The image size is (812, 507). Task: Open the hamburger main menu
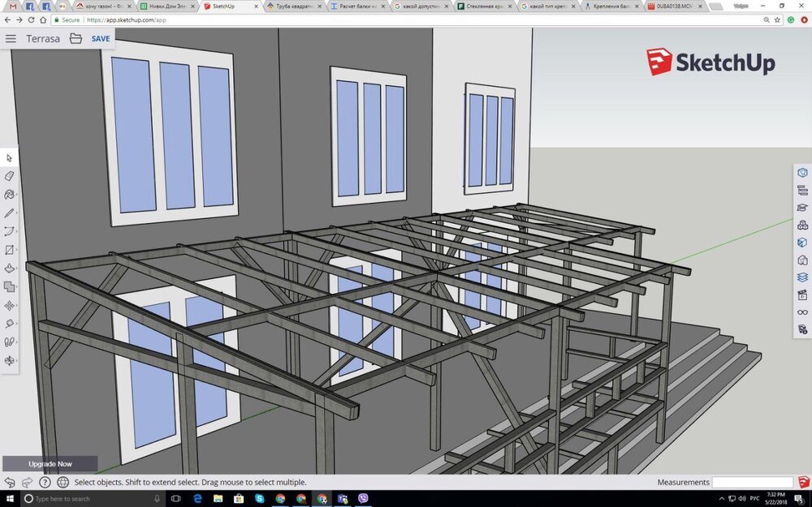coord(11,39)
